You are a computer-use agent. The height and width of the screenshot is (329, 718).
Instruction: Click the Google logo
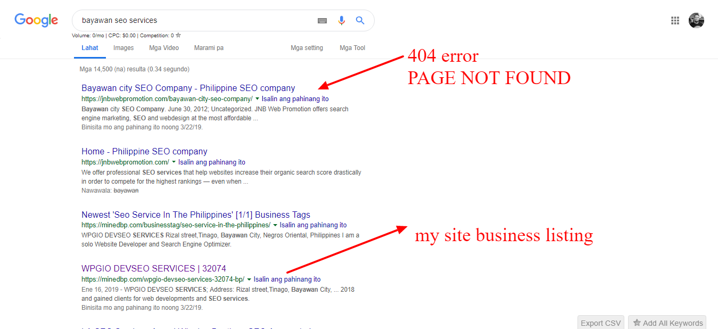tap(36, 20)
